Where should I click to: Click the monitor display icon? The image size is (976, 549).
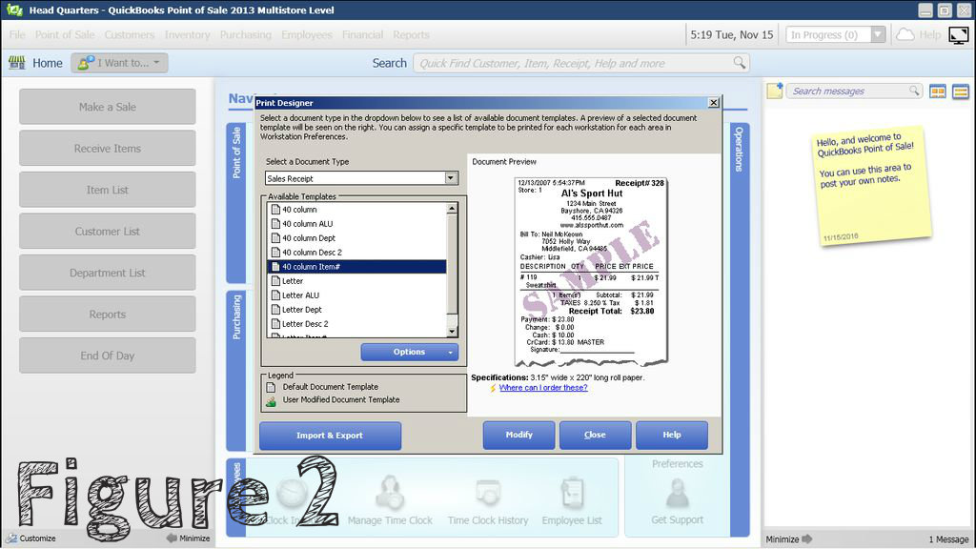pos(959,35)
